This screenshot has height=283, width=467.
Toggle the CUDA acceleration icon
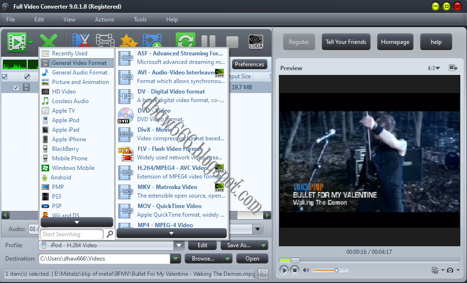point(256,42)
